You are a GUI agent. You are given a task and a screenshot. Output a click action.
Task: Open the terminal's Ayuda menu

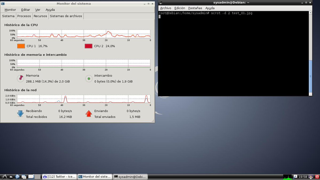(x=210, y=8)
